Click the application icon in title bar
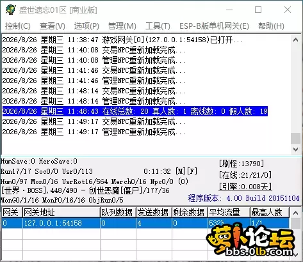The image size is (303, 262). (11, 10)
